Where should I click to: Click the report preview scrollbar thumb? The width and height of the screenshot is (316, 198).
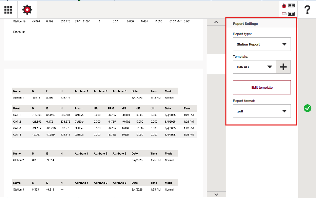pos(216,64)
